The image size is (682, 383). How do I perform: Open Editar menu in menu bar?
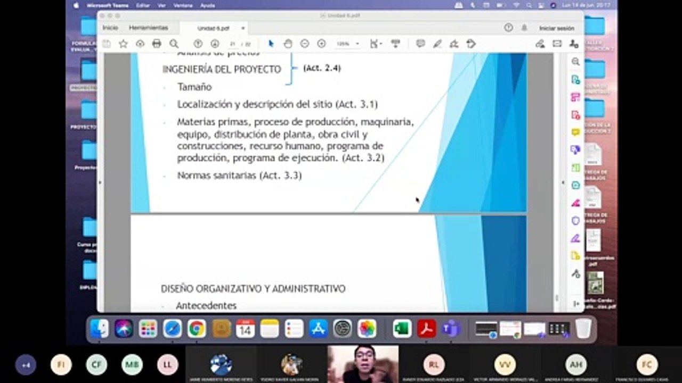point(142,5)
